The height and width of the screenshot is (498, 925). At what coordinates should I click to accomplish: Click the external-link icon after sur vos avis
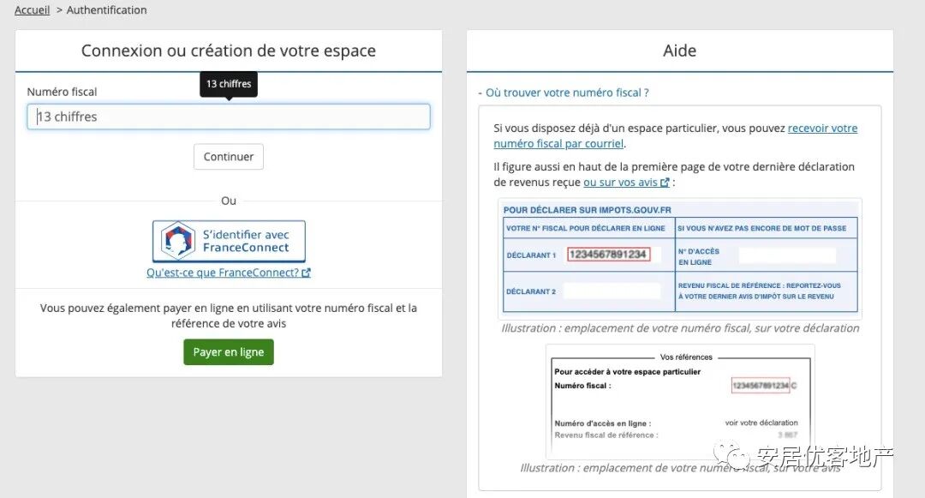(665, 183)
